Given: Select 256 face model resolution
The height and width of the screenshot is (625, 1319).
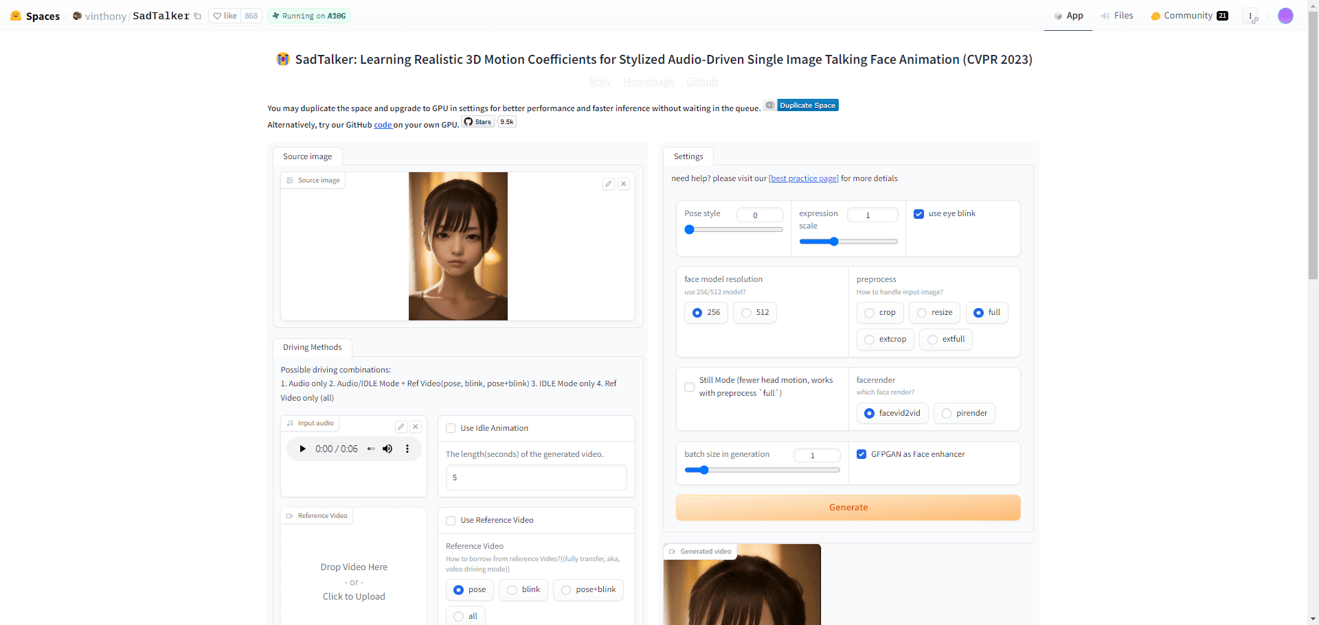Looking at the screenshot, I should pyautogui.click(x=706, y=313).
